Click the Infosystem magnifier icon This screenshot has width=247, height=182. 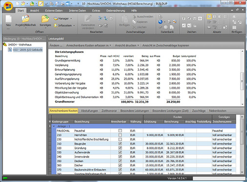(56, 25)
